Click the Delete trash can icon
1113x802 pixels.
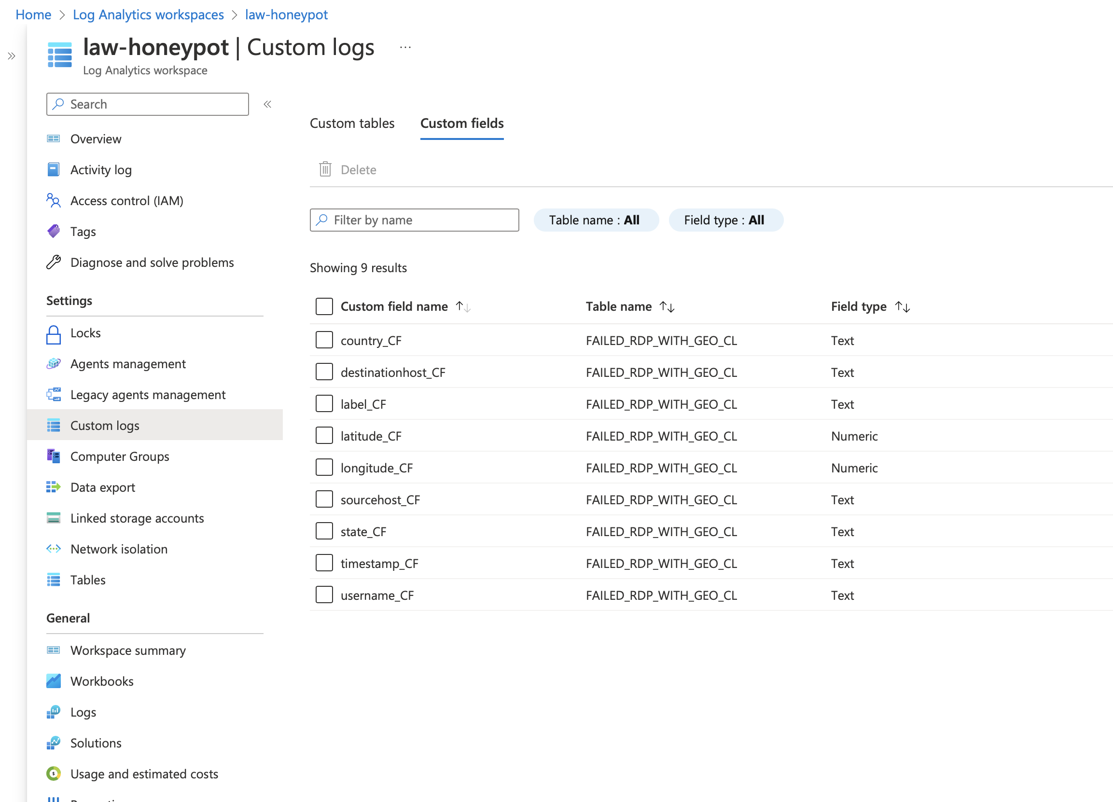(325, 169)
